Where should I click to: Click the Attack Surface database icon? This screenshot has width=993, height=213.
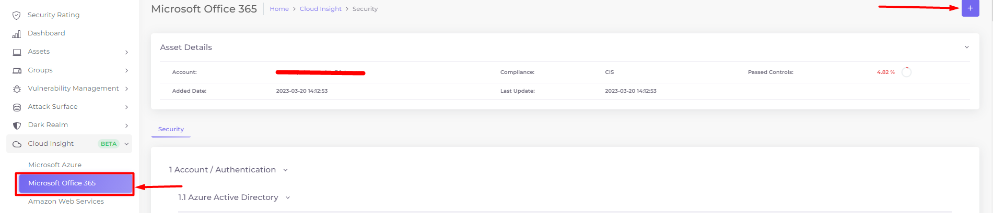(17, 107)
